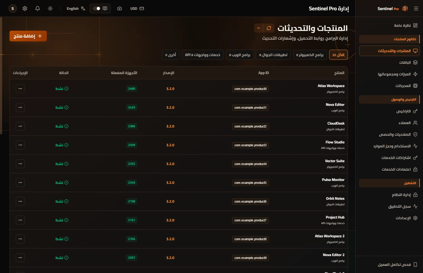Click the S user avatar

(x=13, y=8)
